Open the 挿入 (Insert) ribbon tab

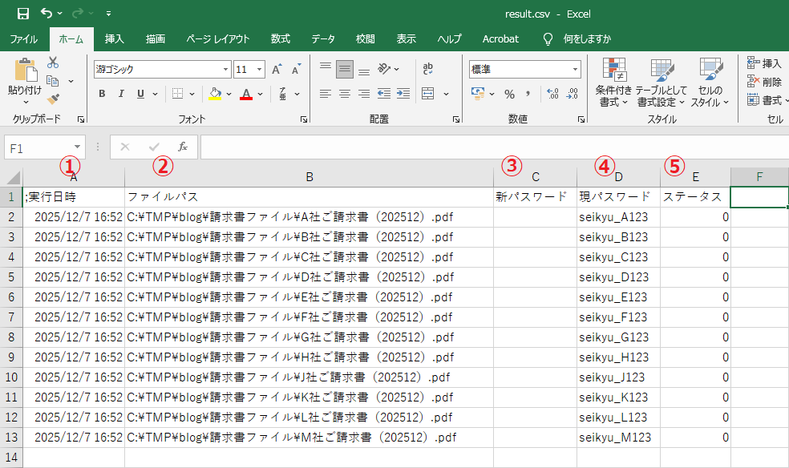point(115,38)
